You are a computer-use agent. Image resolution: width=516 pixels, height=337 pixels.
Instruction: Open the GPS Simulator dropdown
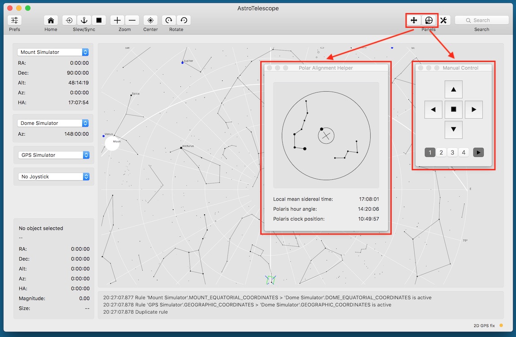click(54, 155)
